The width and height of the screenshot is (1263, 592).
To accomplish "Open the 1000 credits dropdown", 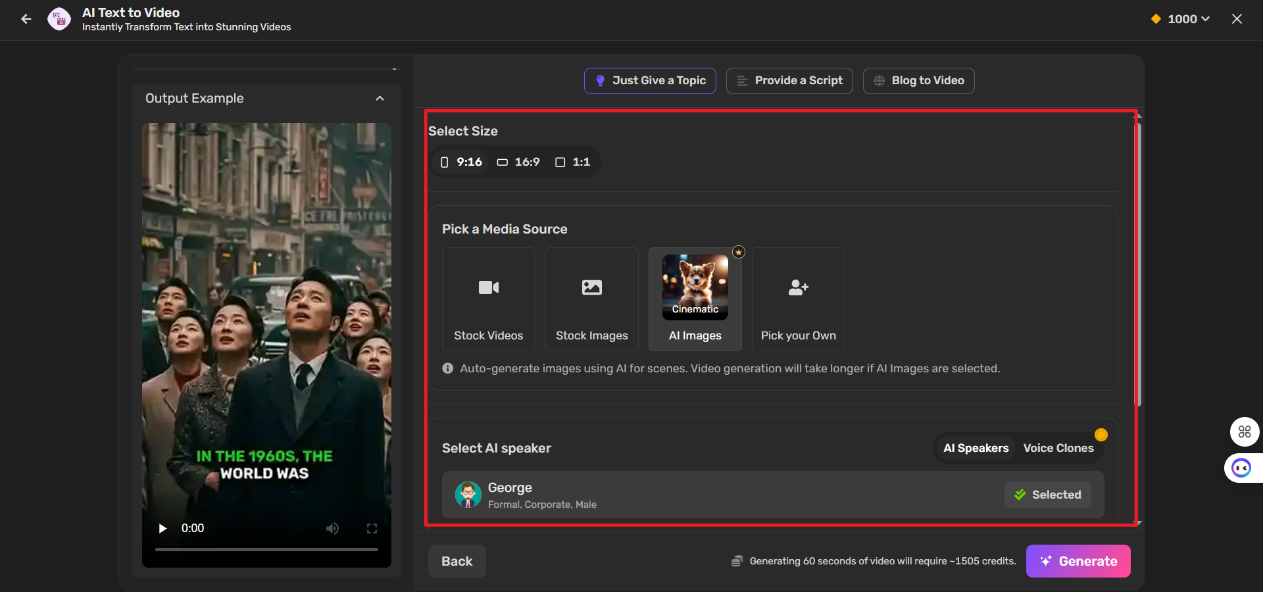I will coord(1179,19).
